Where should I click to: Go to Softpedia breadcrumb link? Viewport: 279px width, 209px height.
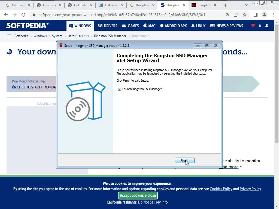pyautogui.click(x=21, y=36)
